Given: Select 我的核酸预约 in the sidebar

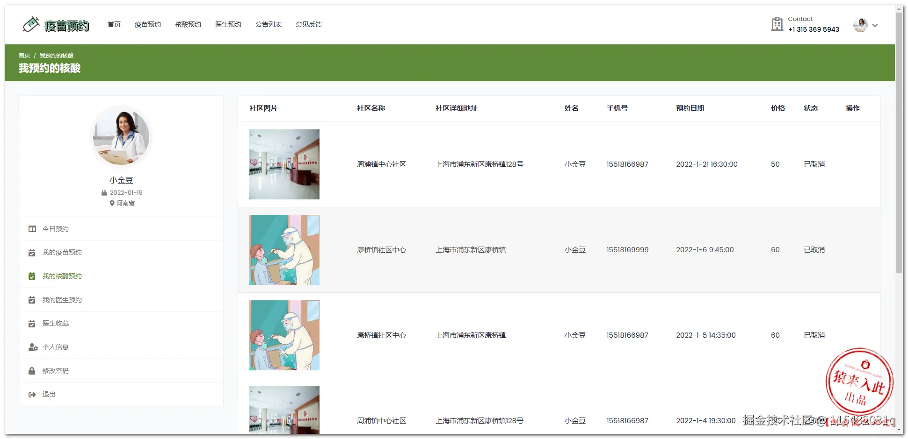Looking at the screenshot, I should [x=121, y=276].
